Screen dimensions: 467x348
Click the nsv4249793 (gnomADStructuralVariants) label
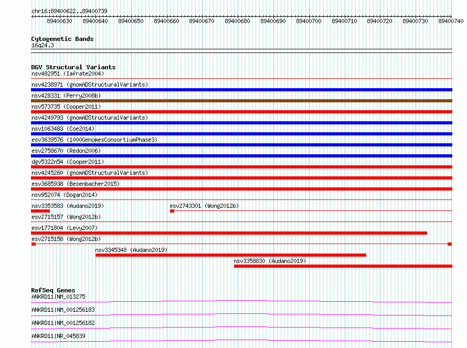[90, 118]
